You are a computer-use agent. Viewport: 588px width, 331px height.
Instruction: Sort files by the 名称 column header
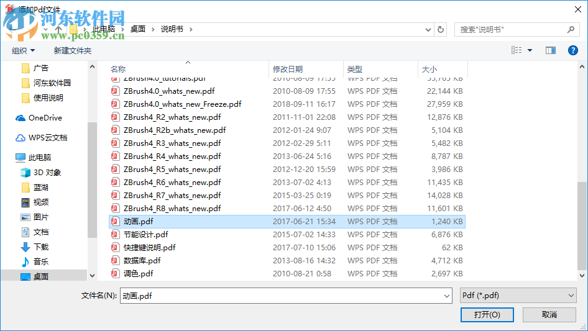pyautogui.click(x=118, y=70)
